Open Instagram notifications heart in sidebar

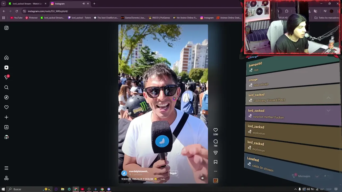pos(6,107)
